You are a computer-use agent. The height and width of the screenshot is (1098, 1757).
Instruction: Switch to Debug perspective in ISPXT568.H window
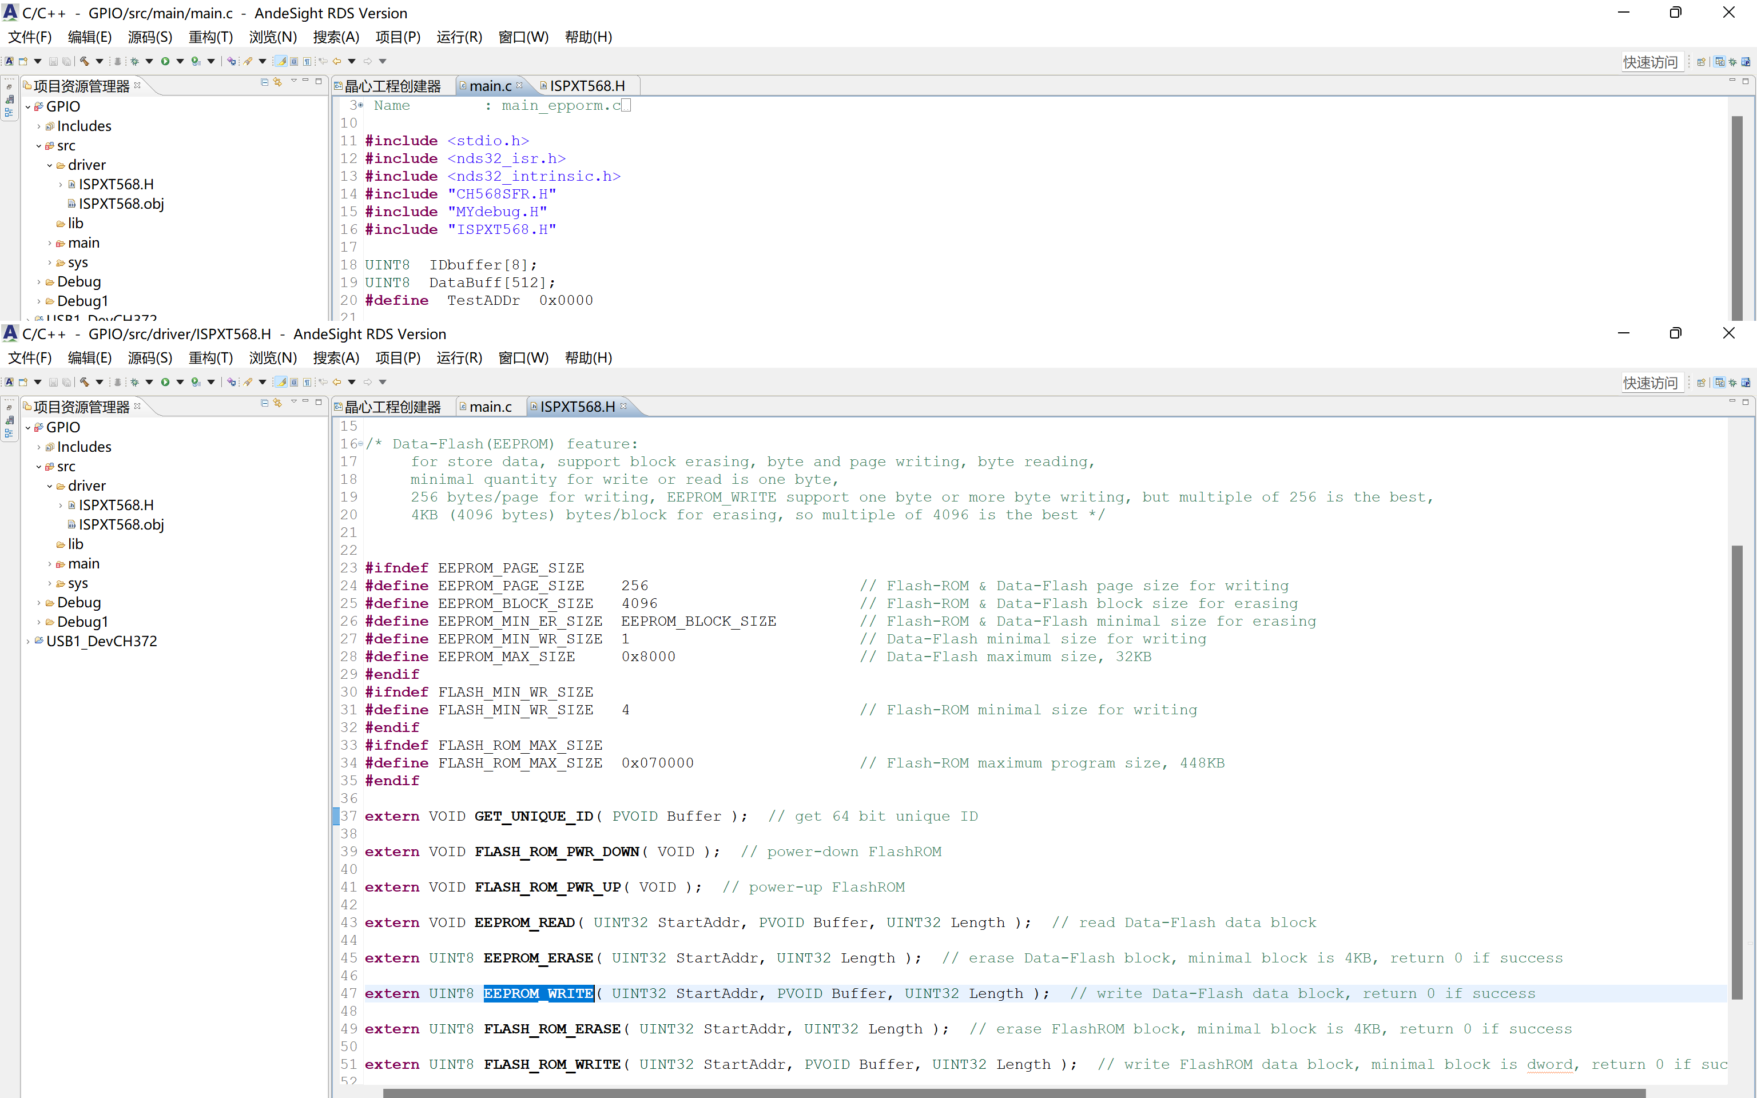pyautogui.click(x=1733, y=383)
